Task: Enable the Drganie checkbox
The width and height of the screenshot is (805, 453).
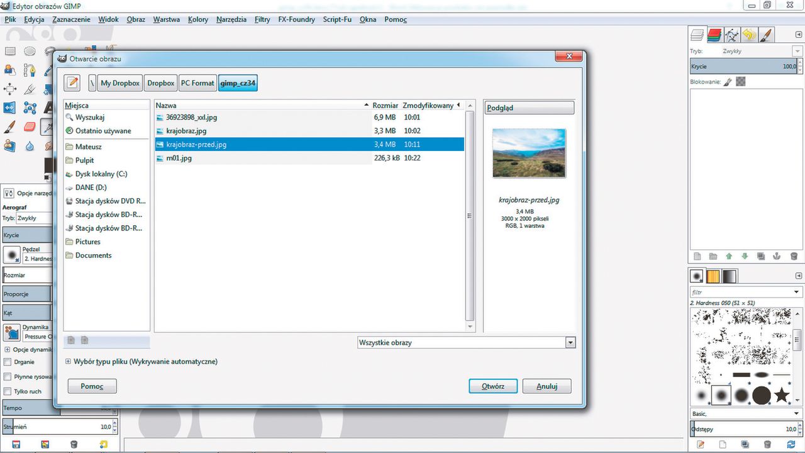Action: 8,362
